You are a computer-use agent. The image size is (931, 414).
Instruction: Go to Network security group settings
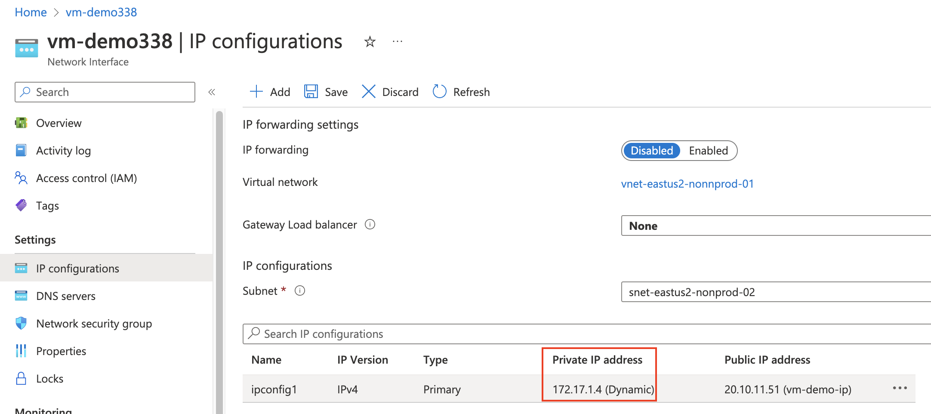point(94,324)
